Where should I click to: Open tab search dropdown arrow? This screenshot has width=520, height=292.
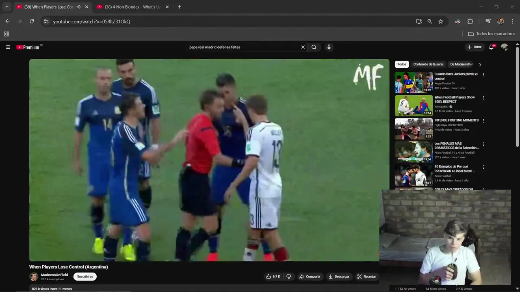point(6,7)
